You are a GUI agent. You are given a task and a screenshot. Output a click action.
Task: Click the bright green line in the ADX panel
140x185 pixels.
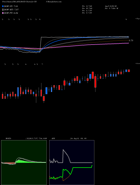tap(83, 167)
